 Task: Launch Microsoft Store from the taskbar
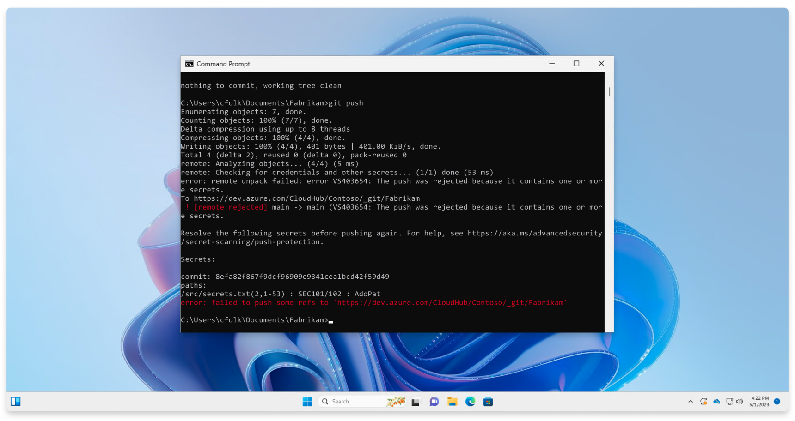pos(489,402)
